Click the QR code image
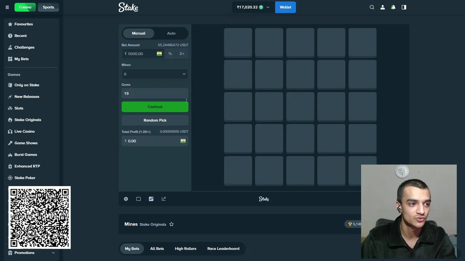Screen dimensions: 465x261 39,217
